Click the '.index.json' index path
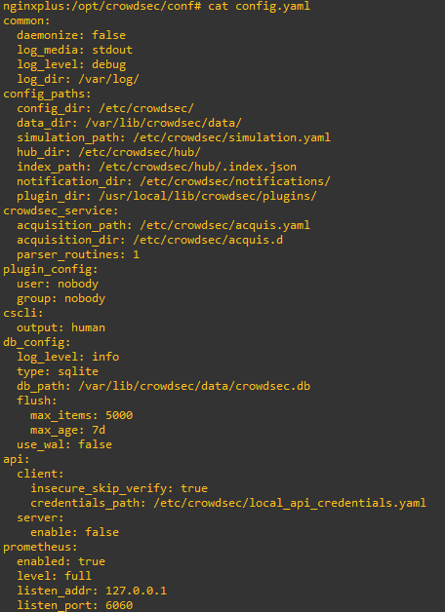Viewport: 445px width, 612px height. pyautogui.click(x=198, y=167)
